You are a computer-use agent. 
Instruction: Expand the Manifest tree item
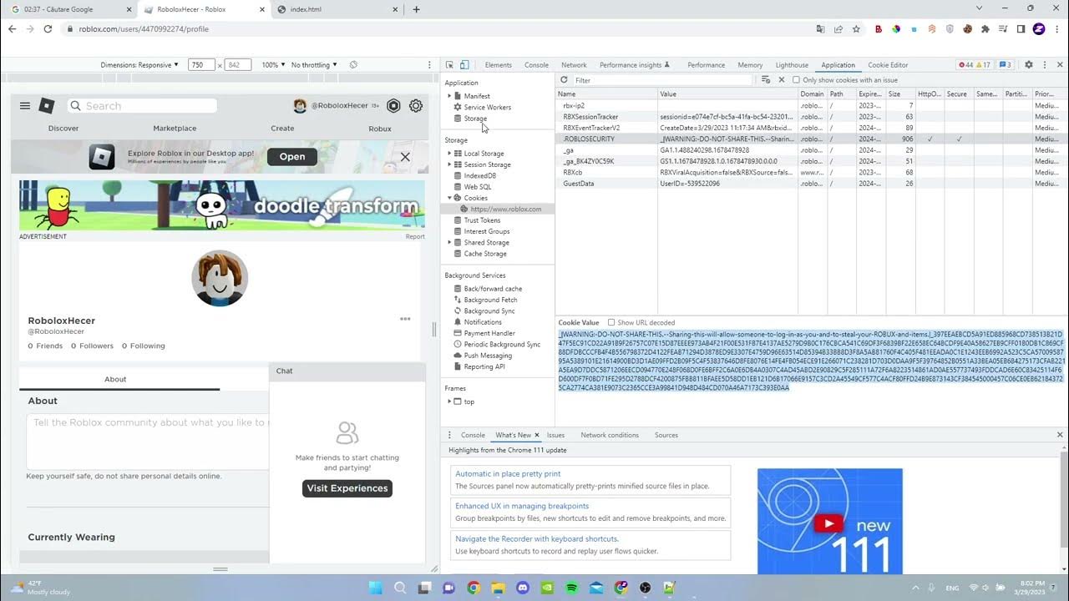449,96
